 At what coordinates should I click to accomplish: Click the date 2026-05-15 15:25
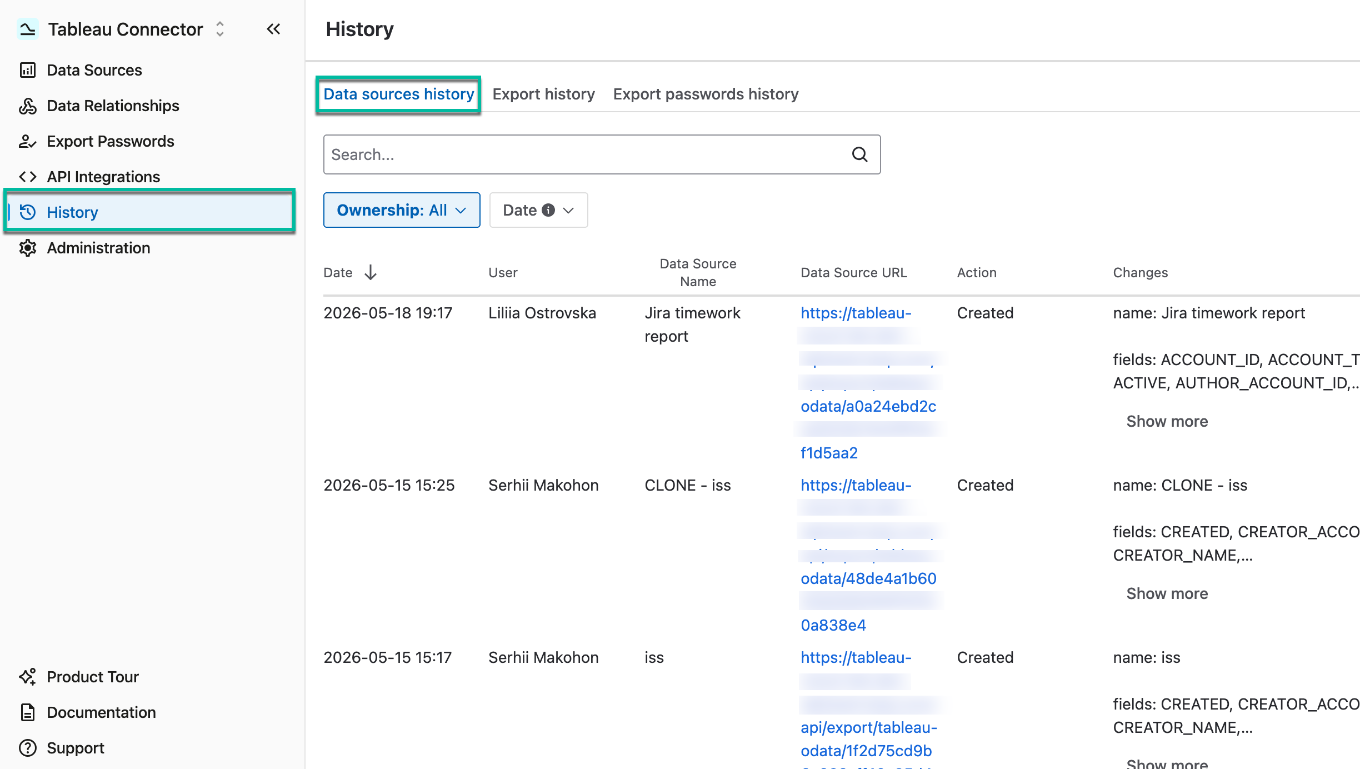coord(389,485)
